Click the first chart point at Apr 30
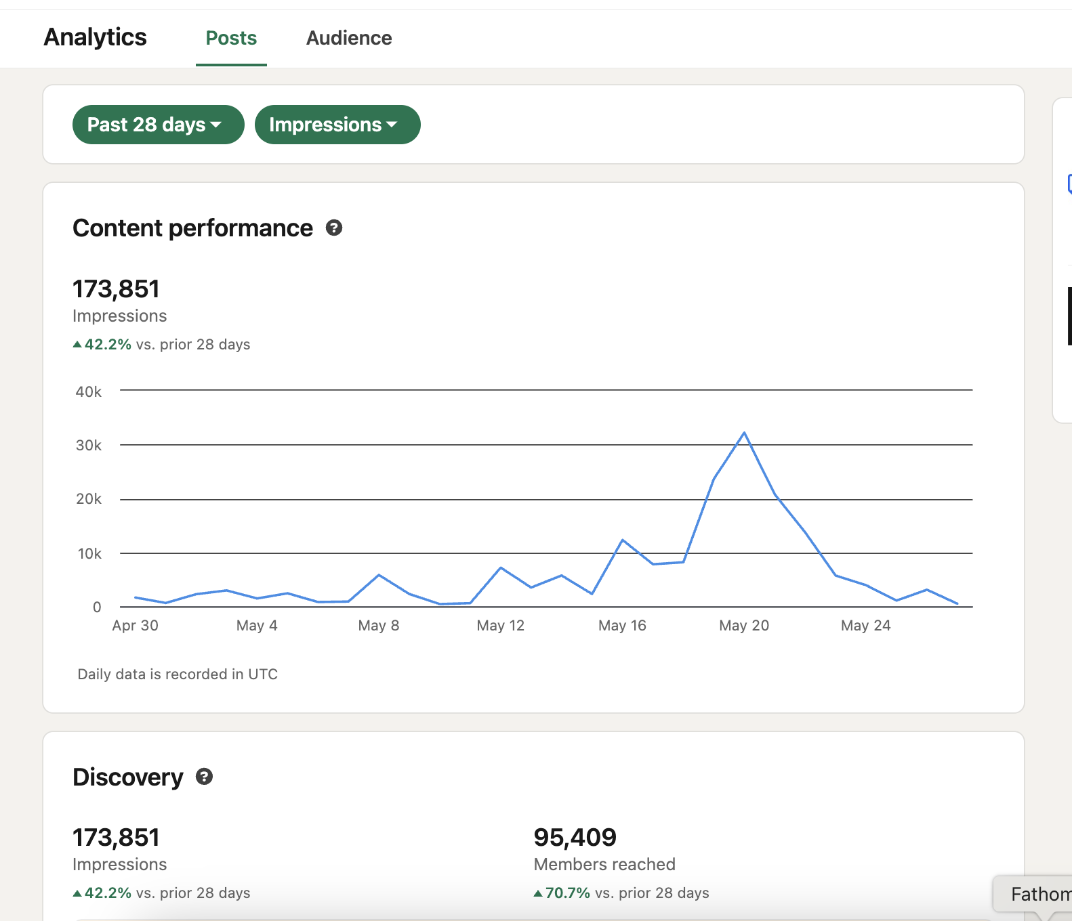 [136, 597]
